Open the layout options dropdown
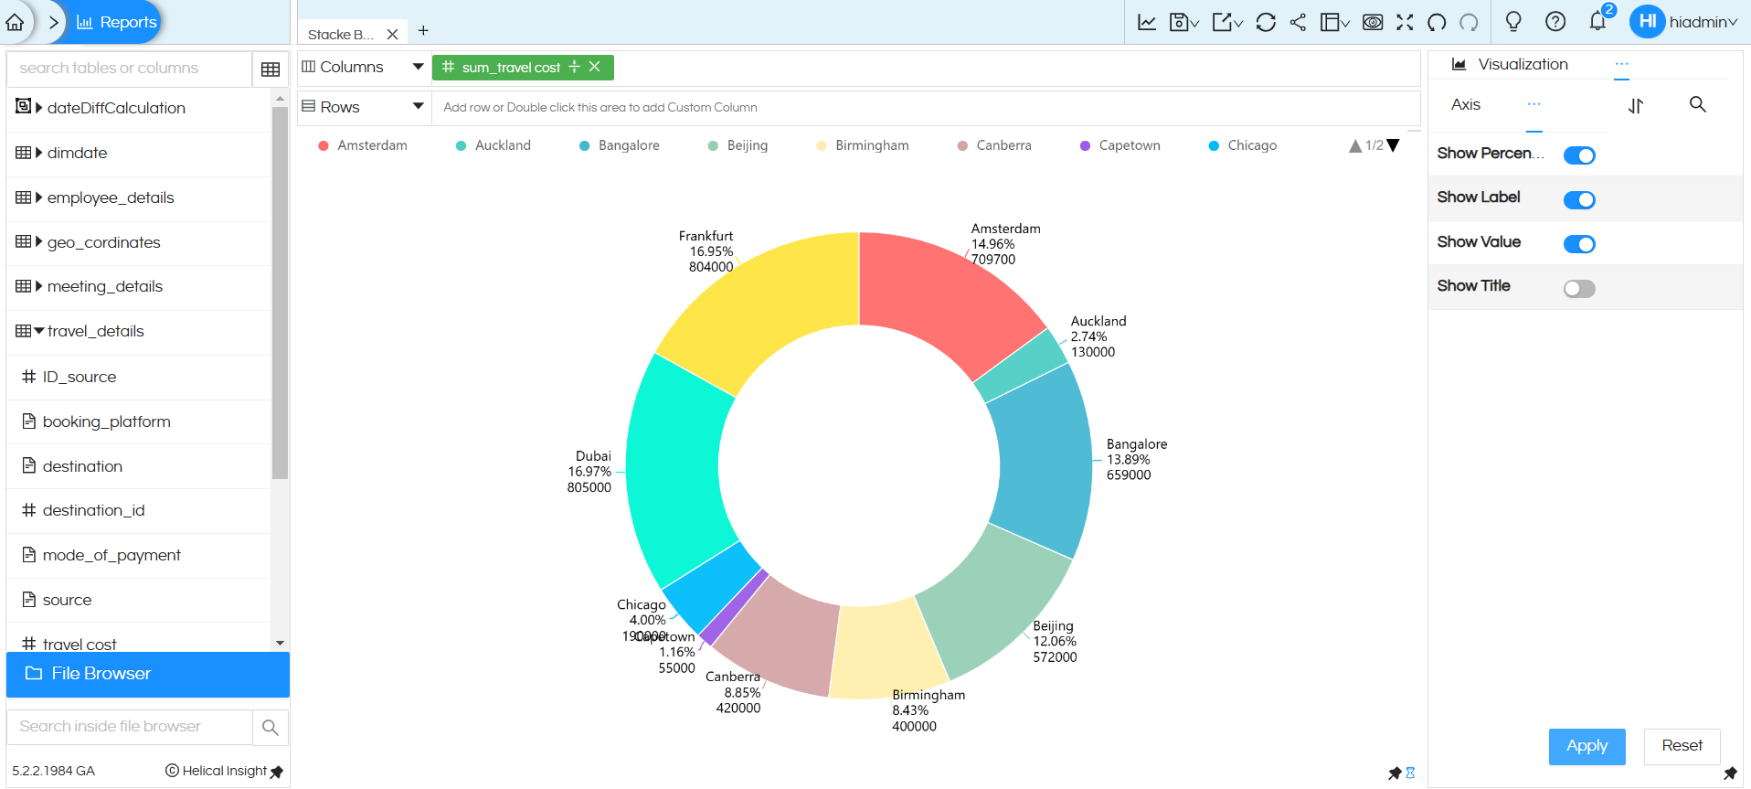Image resolution: width=1751 pixels, height=789 pixels. click(x=1335, y=22)
